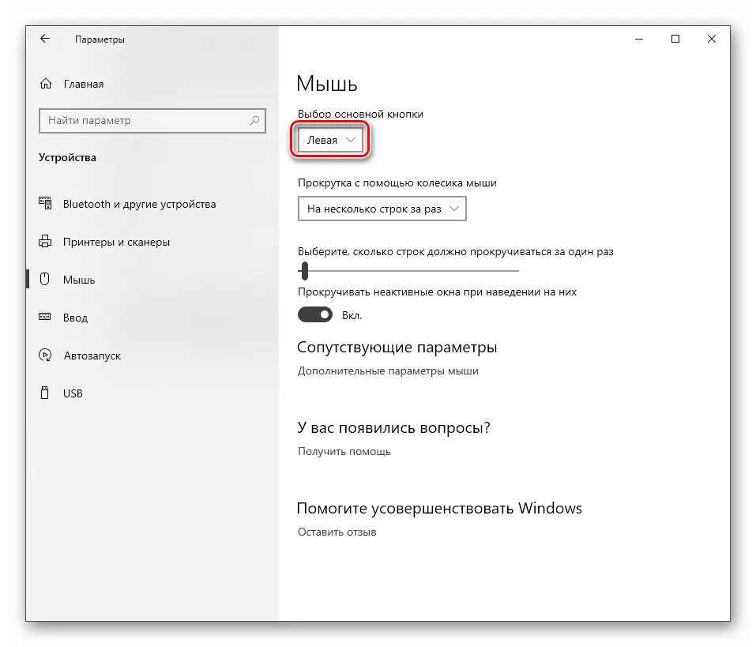Click the Bluetooth devices icon
Viewport: 756px width, 647px height.
pos(45,204)
